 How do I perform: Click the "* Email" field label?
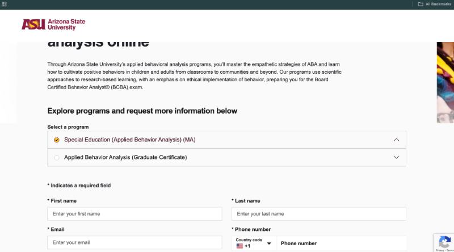click(56, 229)
